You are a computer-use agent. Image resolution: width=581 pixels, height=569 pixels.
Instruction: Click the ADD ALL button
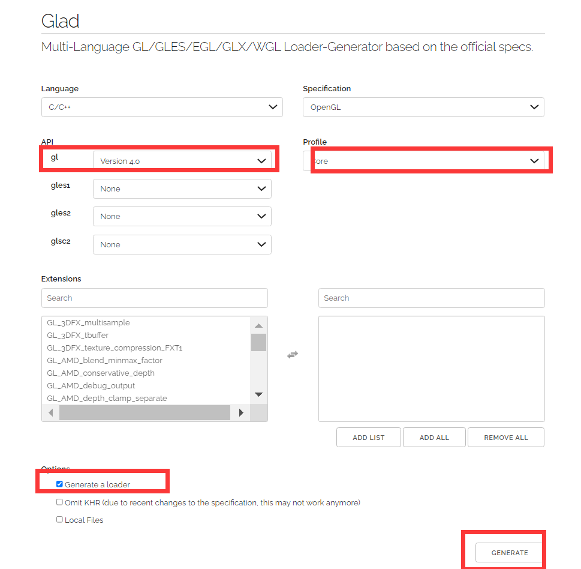[x=434, y=438]
